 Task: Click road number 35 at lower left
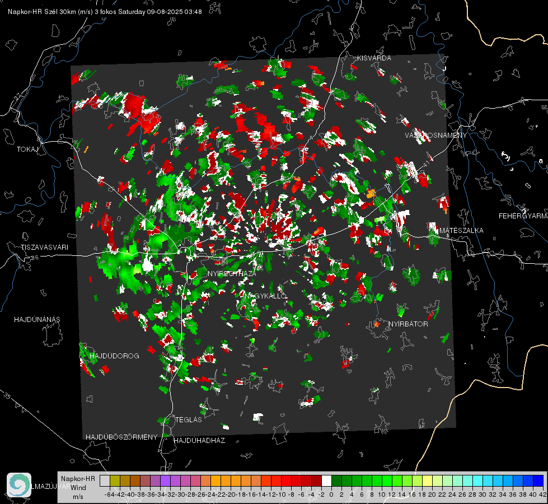(7, 395)
